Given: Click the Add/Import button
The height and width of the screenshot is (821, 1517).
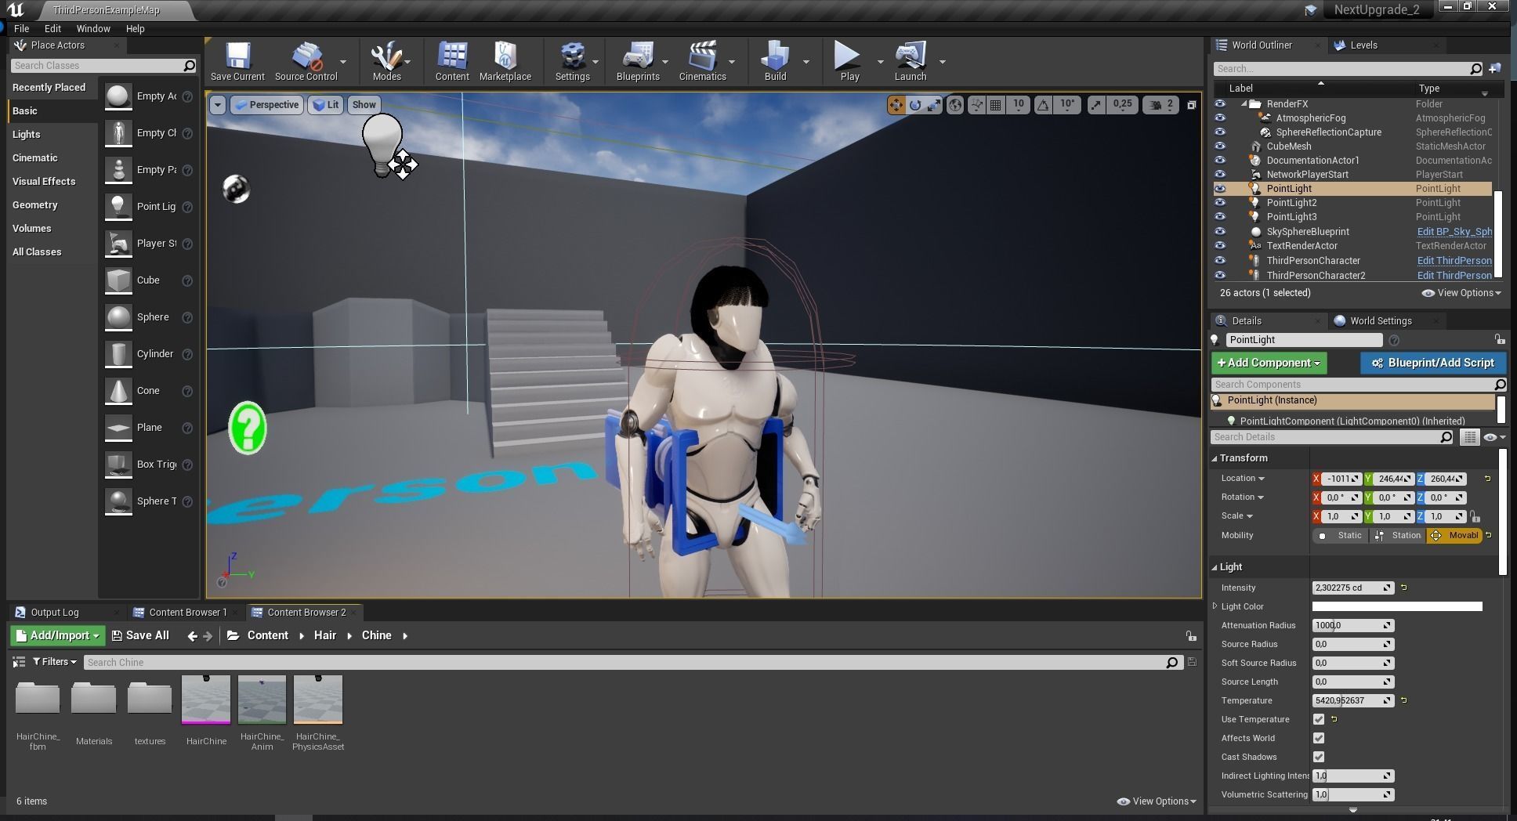Looking at the screenshot, I should (x=56, y=635).
